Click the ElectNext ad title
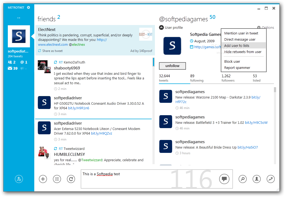Screen dimensions: 285x197 pyautogui.click(x=47, y=30)
